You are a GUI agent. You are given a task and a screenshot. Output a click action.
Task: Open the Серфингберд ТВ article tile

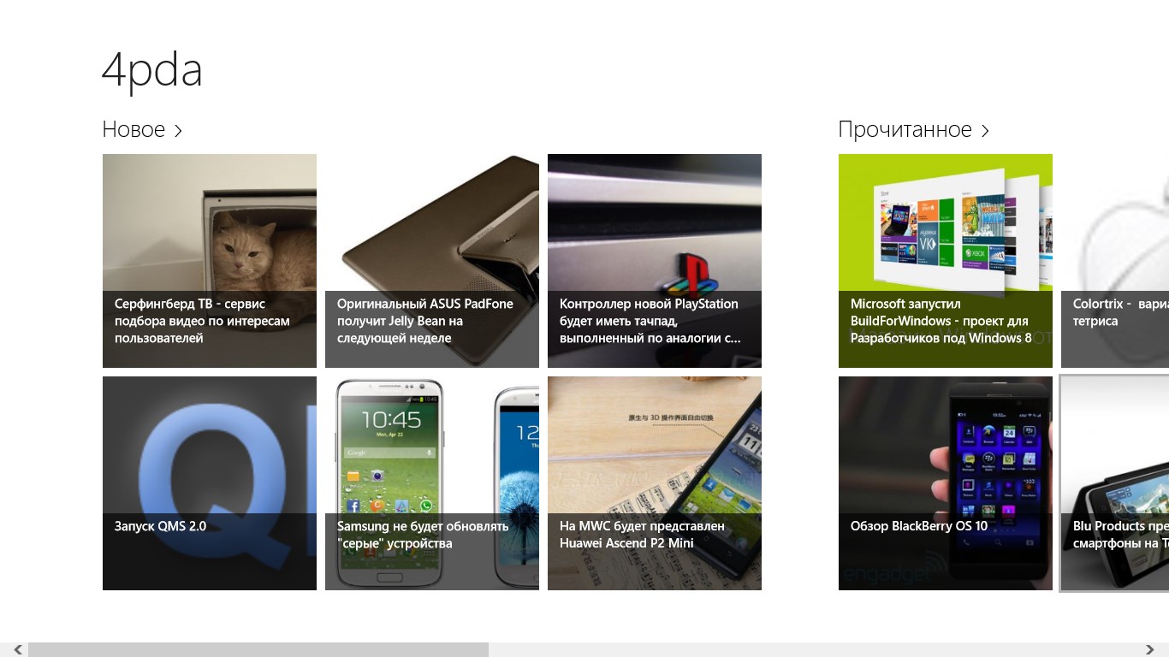tap(210, 261)
